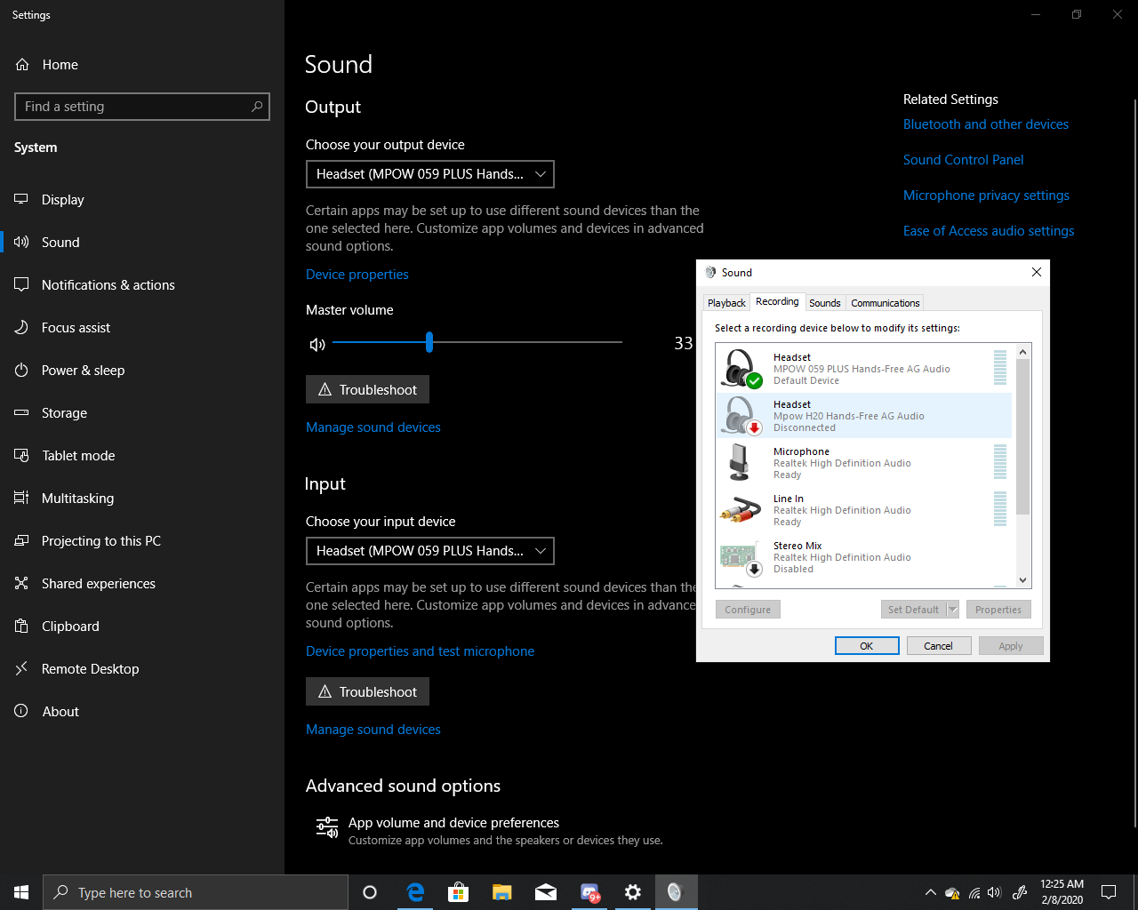1138x910 pixels.
Task: Click the Master volume slider thumb
Action: pos(429,342)
